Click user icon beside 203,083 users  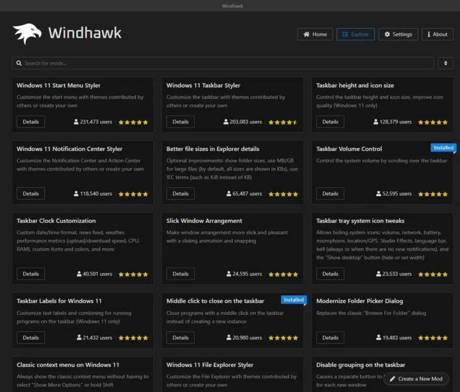[x=226, y=121]
